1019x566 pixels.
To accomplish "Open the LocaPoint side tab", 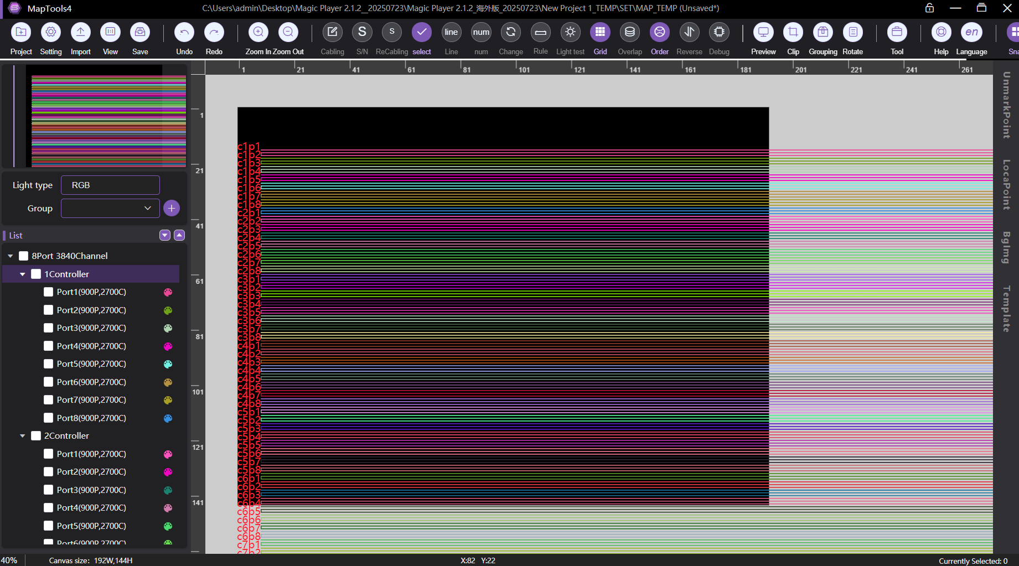I will (x=1006, y=185).
